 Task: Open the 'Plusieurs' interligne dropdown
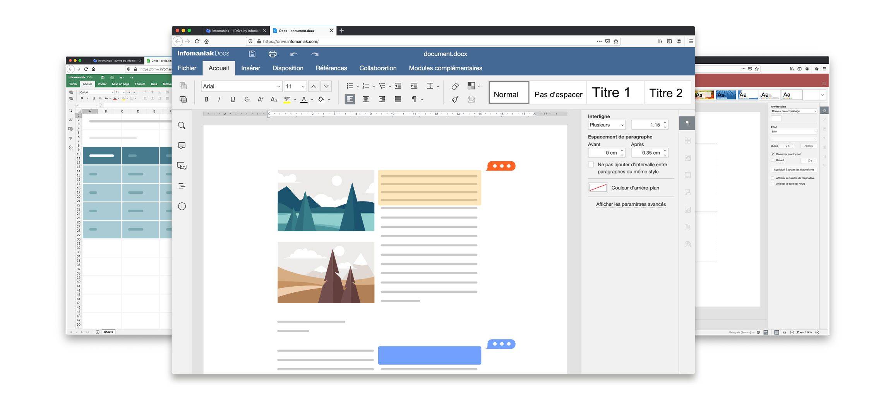coord(606,125)
